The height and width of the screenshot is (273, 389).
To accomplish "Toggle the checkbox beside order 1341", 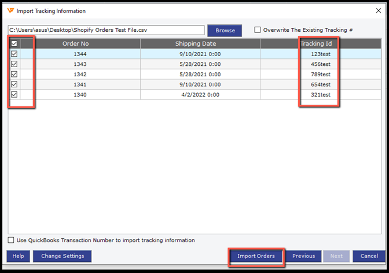I will (14, 84).
